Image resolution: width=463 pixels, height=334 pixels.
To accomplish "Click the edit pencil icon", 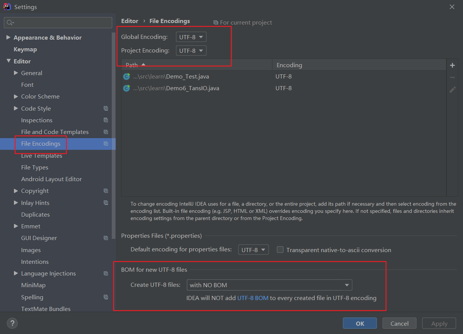I will pyautogui.click(x=452, y=89).
